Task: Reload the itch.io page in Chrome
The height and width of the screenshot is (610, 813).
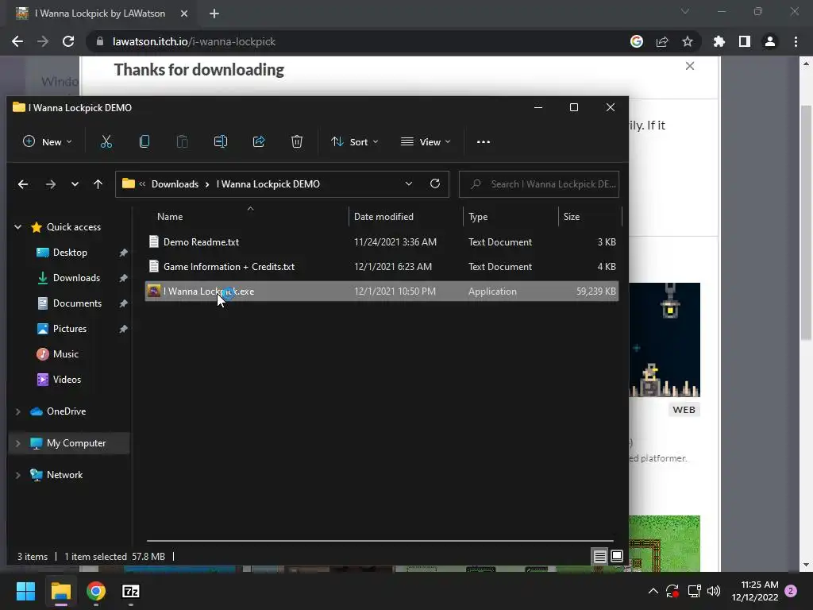Action: 68,41
